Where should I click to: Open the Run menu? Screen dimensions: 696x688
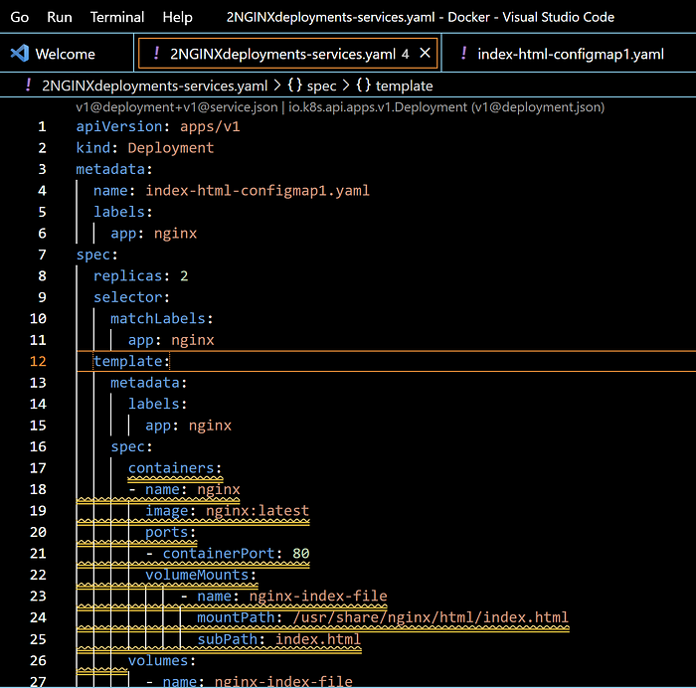click(60, 17)
